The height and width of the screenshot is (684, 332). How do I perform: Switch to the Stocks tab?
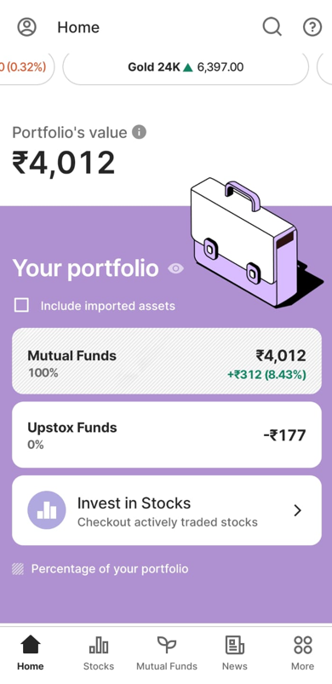99,653
